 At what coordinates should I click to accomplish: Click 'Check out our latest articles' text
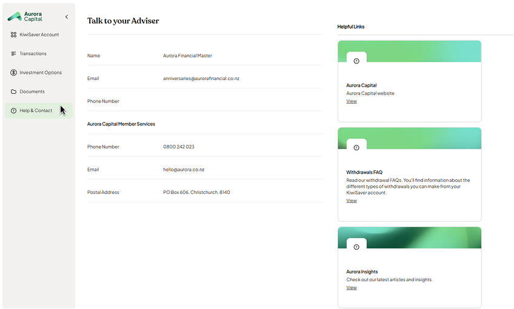pos(389,279)
